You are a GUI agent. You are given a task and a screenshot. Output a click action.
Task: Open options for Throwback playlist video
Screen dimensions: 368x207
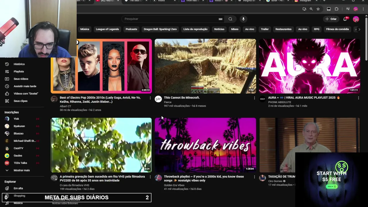[x=254, y=177]
